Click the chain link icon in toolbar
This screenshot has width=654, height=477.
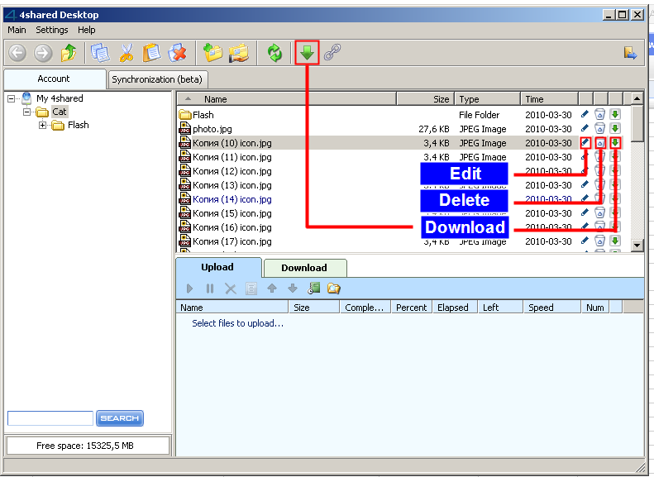332,53
